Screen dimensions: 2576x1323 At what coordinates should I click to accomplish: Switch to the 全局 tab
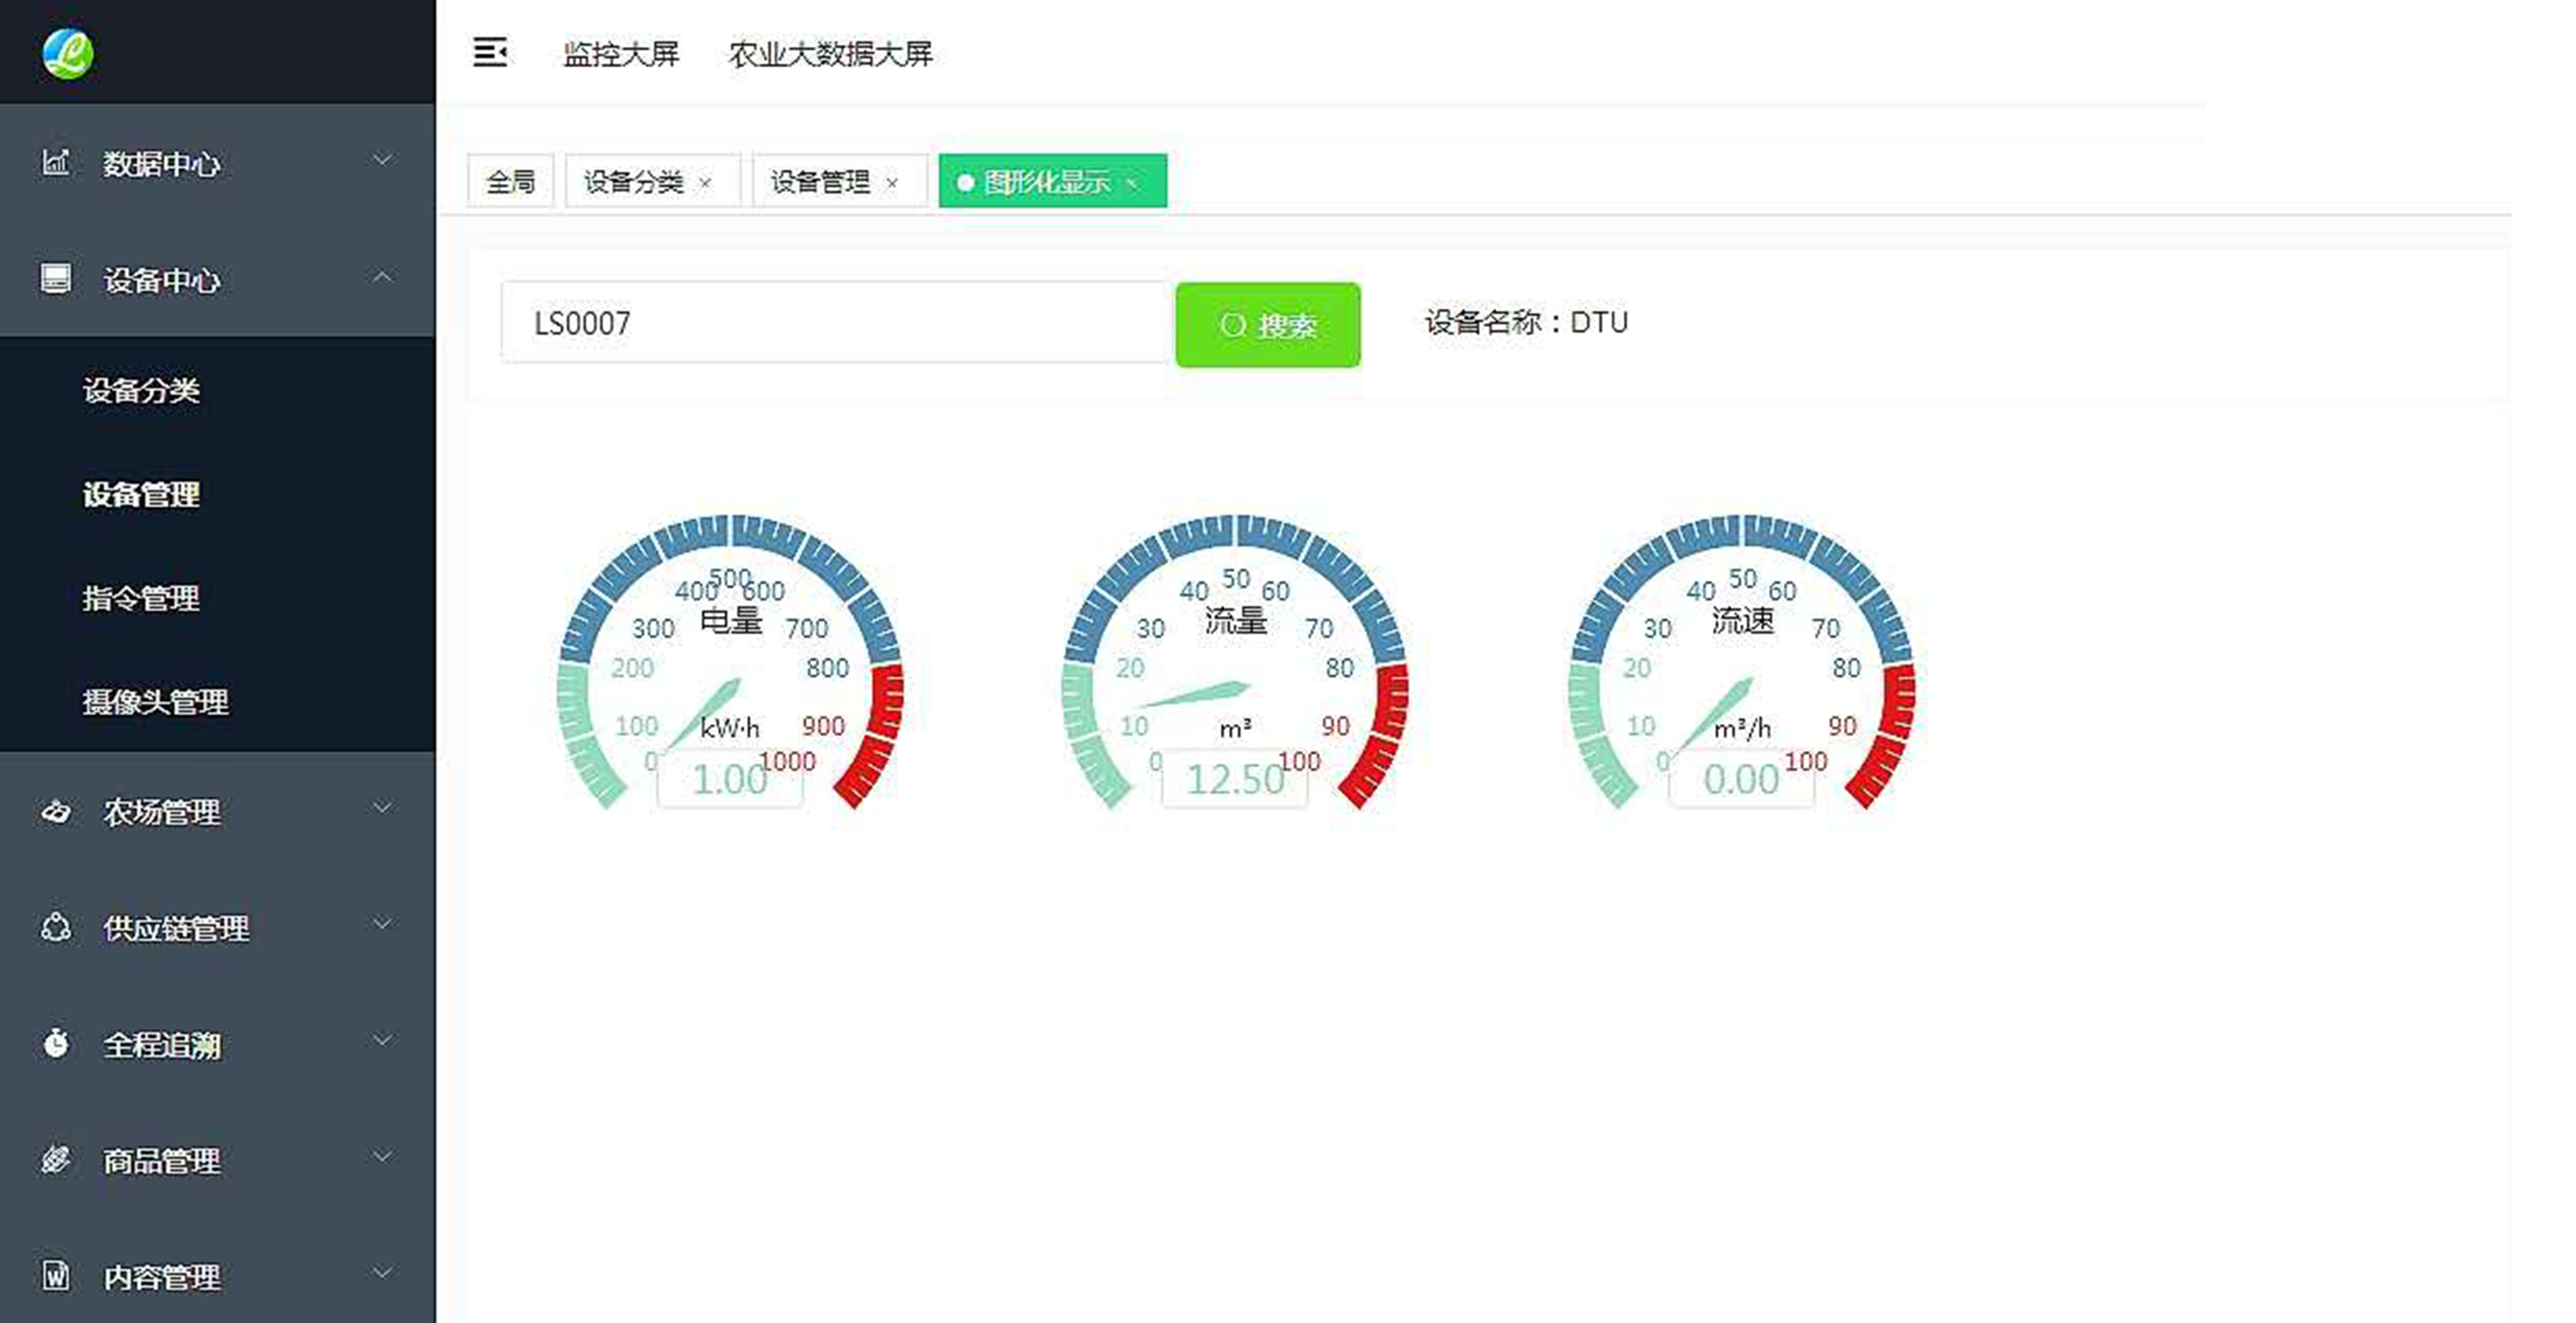click(x=510, y=181)
